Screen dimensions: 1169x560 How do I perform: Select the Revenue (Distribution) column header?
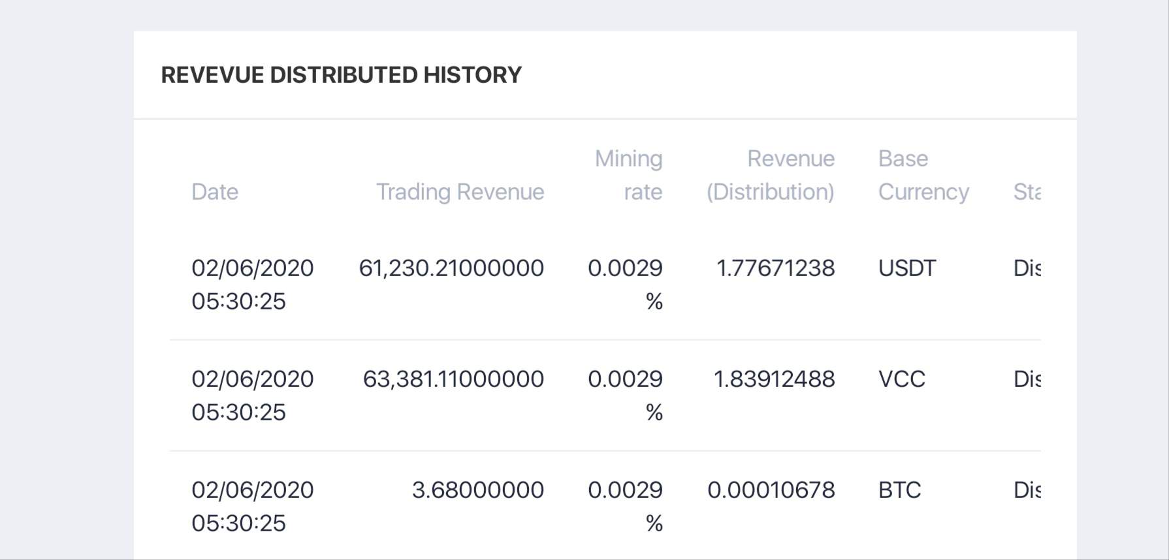[x=771, y=175]
